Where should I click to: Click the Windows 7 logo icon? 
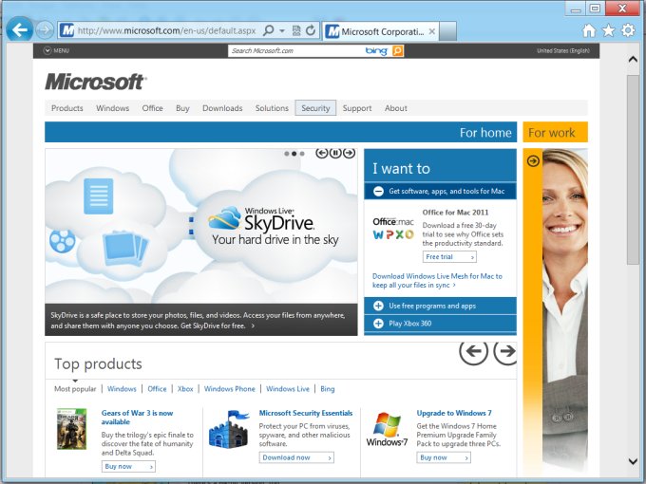(387, 429)
